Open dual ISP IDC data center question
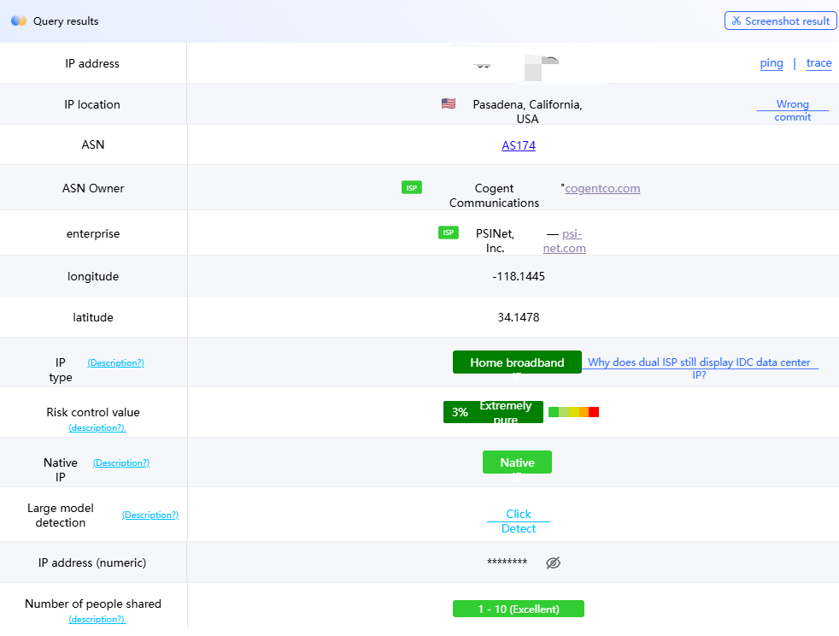The width and height of the screenshot is (839, 636). coord(699,368)
